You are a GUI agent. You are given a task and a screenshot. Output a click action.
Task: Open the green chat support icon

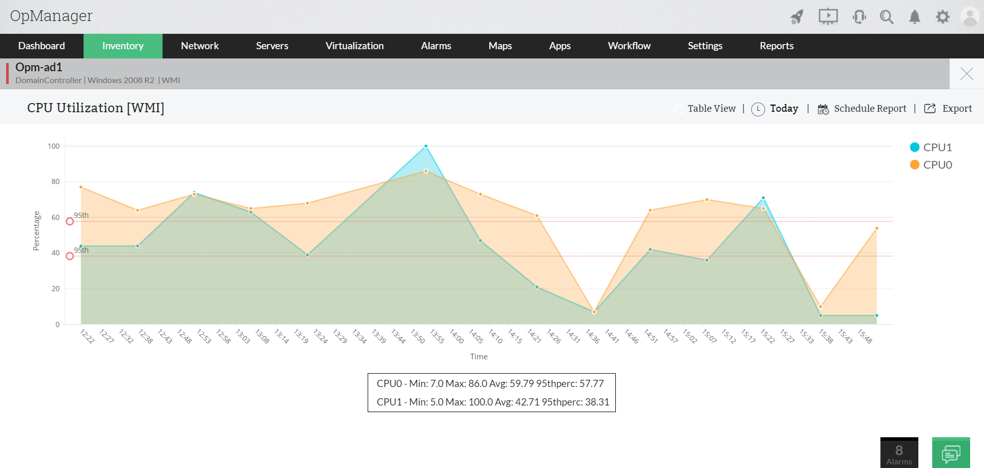click(951, 453)
